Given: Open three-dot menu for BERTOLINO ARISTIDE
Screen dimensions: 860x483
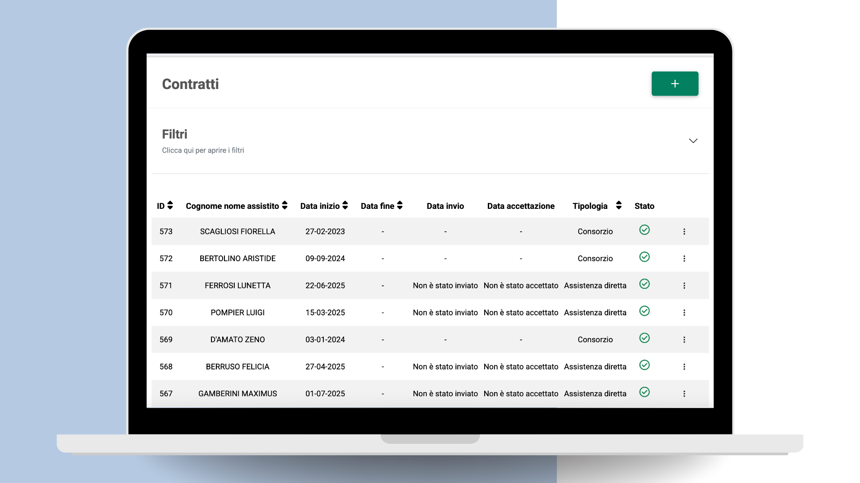Looking at the screenshot, I should (684, 258).
